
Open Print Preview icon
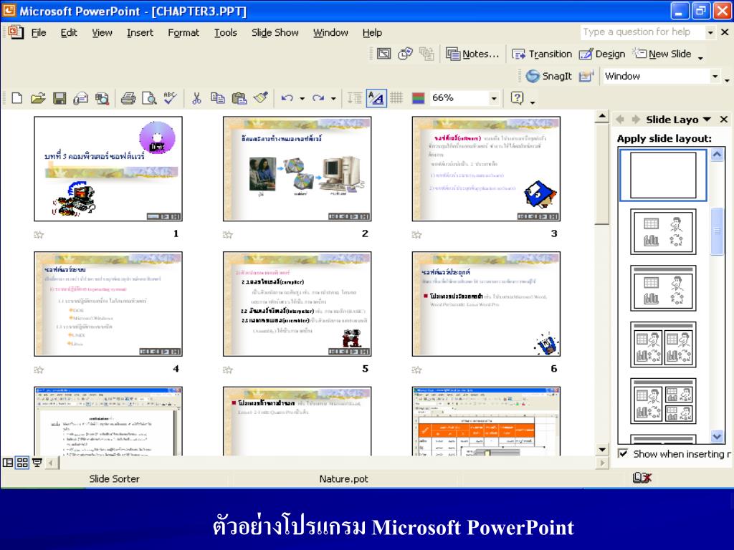[x=149, y=98]
